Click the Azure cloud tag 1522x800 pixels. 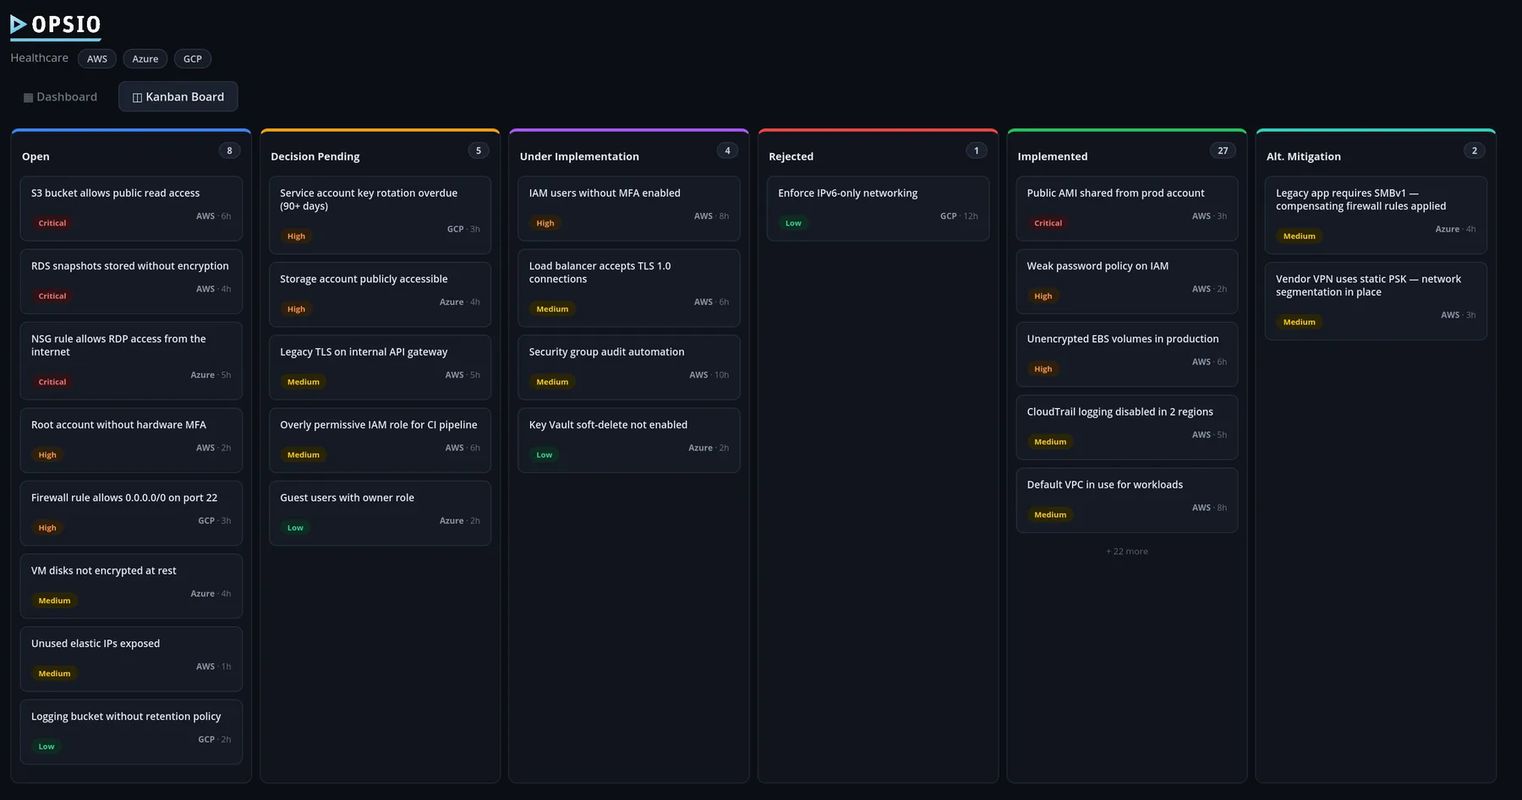(x=145, y=59)
